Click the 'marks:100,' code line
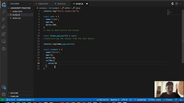Viewport: 184px width, 103px height. tap(51, 25)
